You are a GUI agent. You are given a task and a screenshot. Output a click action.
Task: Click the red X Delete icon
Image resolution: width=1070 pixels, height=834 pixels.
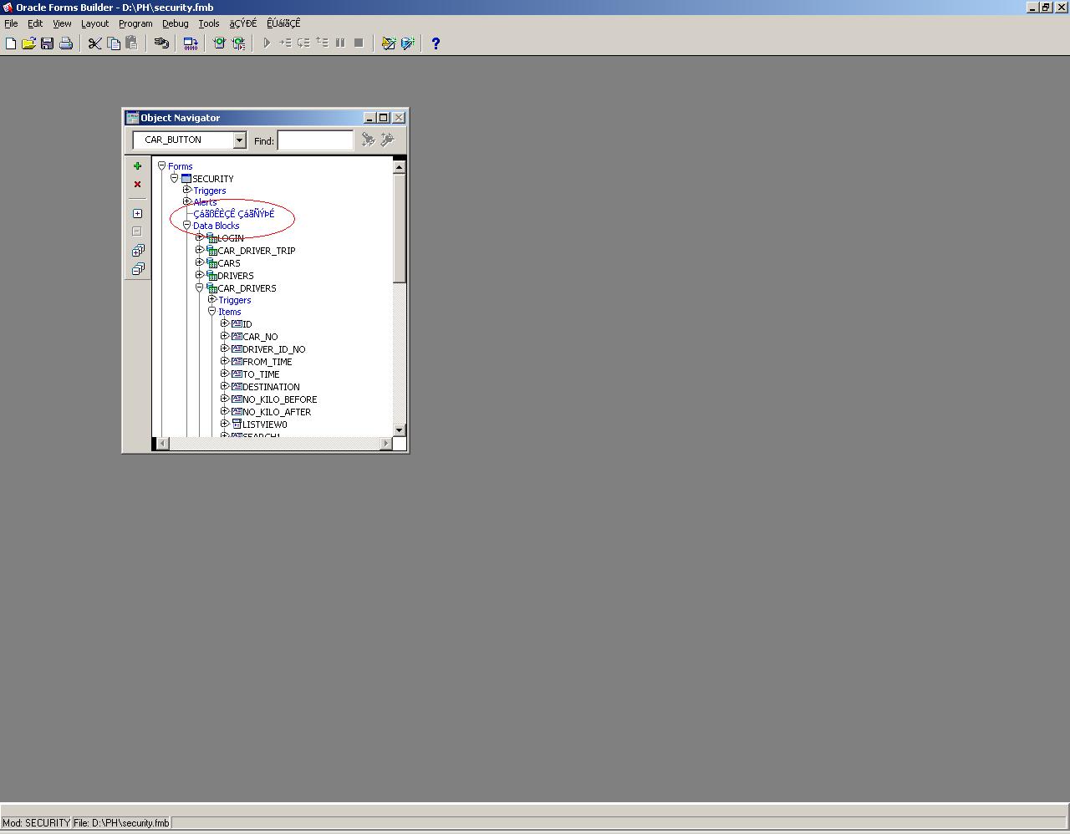pos(137,185)
